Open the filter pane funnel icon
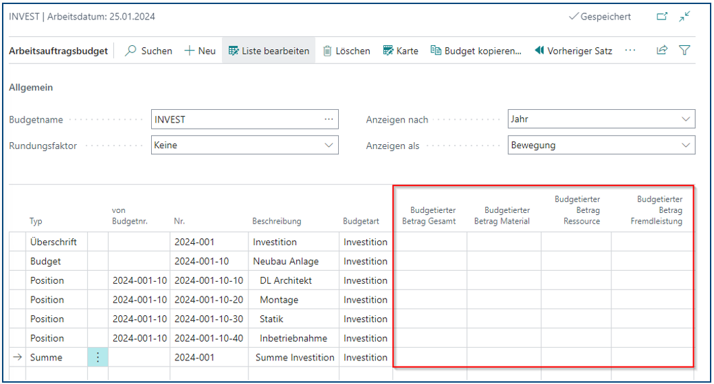 click(684, 51)
